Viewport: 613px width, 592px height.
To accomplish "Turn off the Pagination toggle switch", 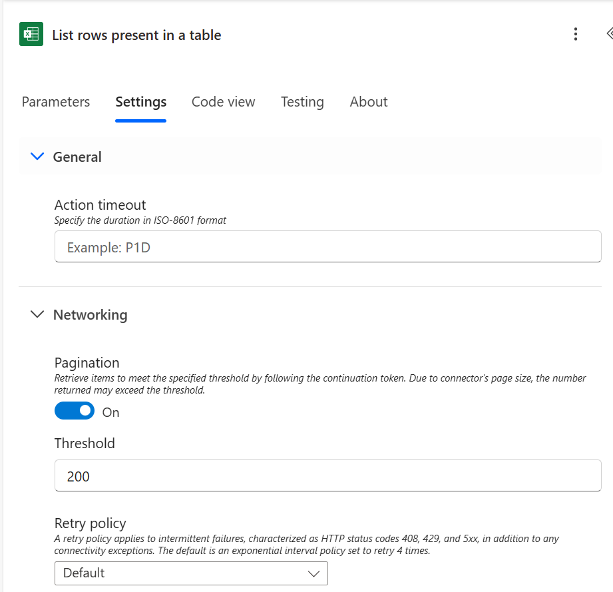I will [75, 412].
